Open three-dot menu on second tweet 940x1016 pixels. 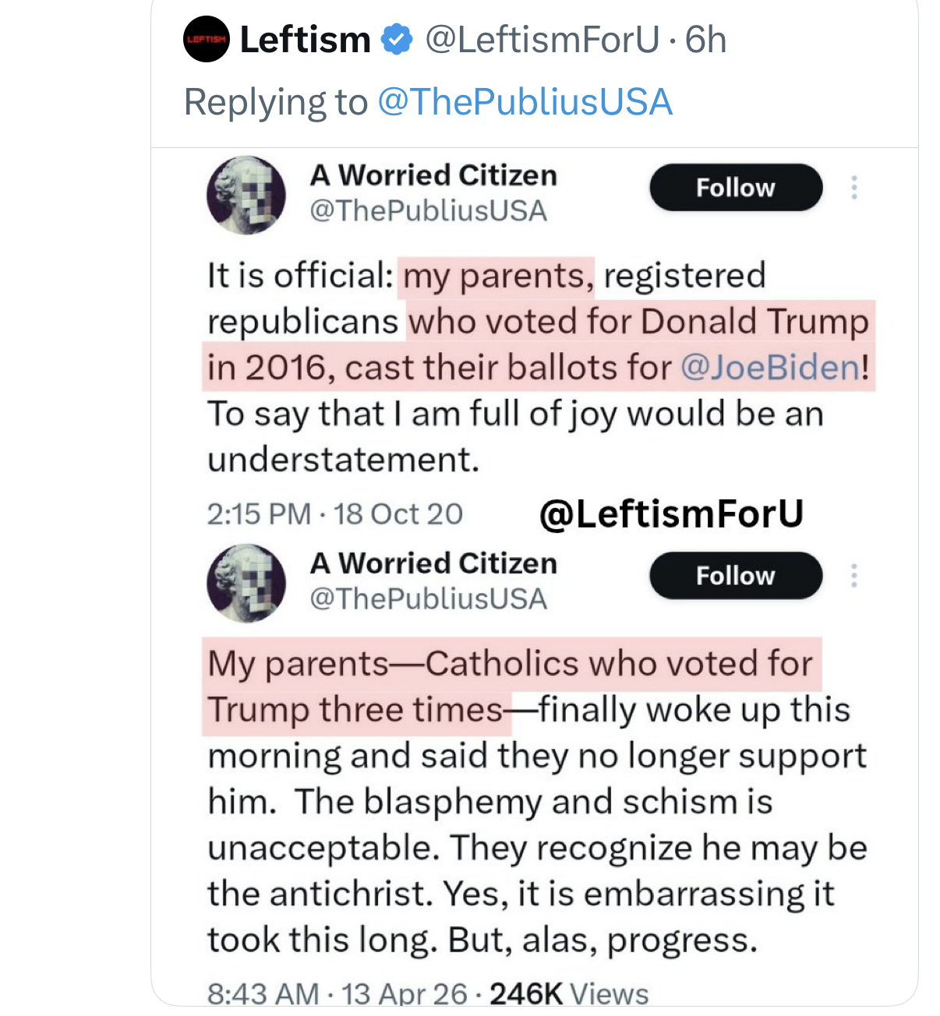tap(854, 576)
